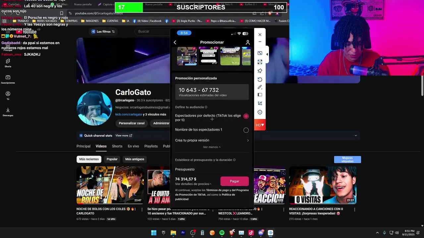Expand Quick channel stats chevron

point(356,136)
